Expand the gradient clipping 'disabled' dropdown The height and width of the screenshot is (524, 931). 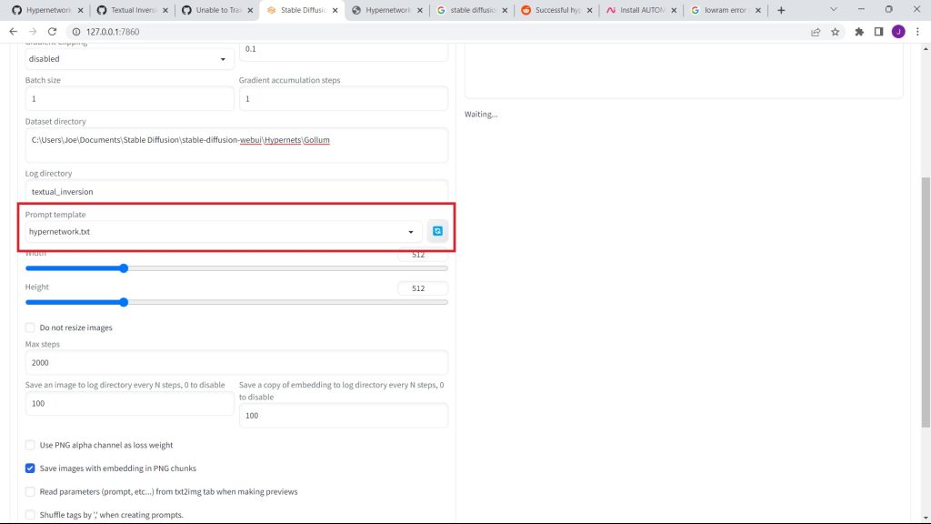coord(128,59)
